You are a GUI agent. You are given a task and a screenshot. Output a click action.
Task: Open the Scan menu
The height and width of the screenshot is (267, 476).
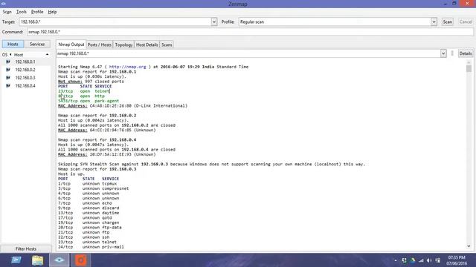(7, 12)
